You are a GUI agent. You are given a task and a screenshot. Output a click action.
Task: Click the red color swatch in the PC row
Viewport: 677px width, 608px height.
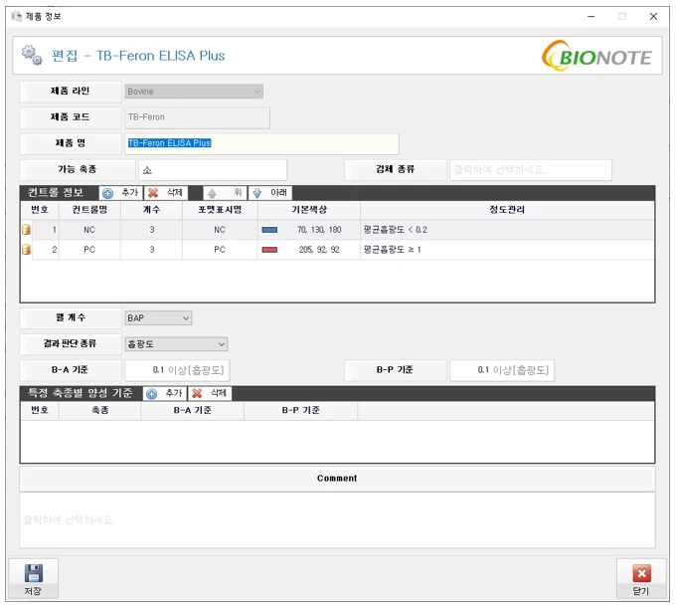269,250
